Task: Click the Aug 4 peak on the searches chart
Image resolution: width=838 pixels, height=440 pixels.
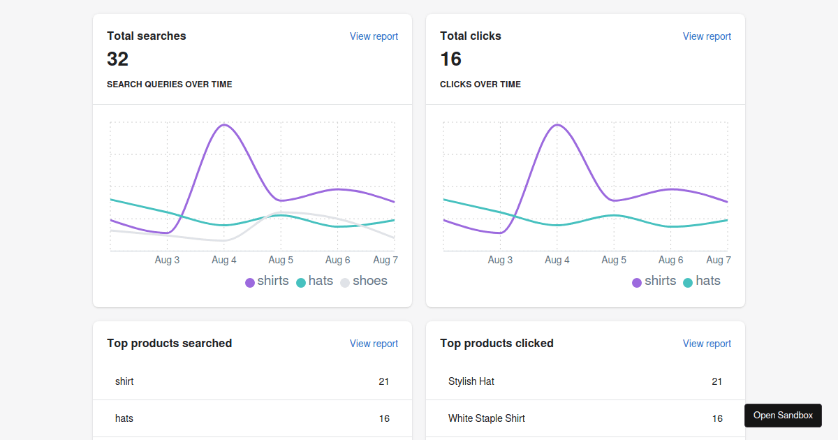Action: tap(224, 124)
